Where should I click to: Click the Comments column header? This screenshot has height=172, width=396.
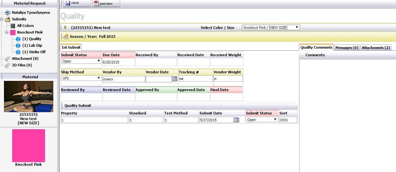tap(315, 55)
